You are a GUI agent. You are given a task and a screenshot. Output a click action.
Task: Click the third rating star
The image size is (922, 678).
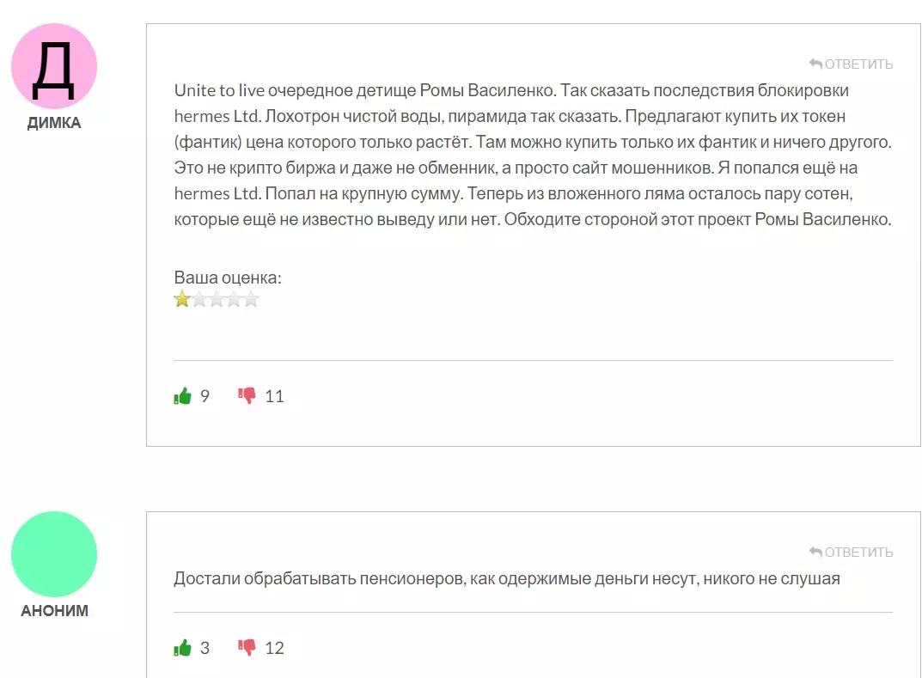pos(217,299)
